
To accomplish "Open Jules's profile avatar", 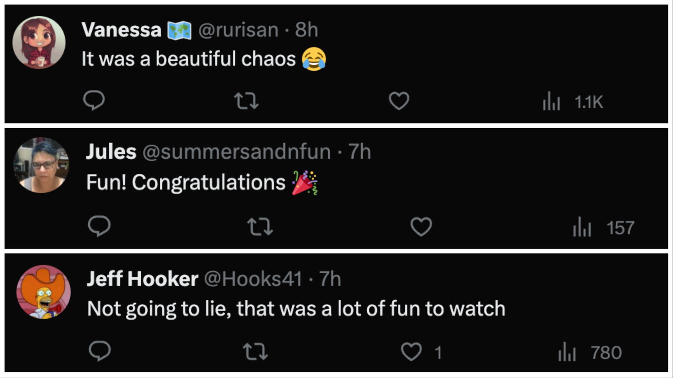I will pyautogui.click(x=41, y=165).
